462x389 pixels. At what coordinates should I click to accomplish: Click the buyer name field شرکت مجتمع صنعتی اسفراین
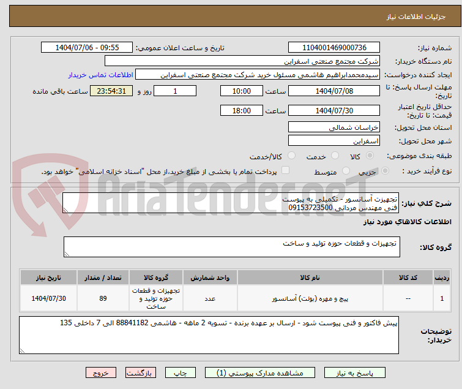pos(242,61)
